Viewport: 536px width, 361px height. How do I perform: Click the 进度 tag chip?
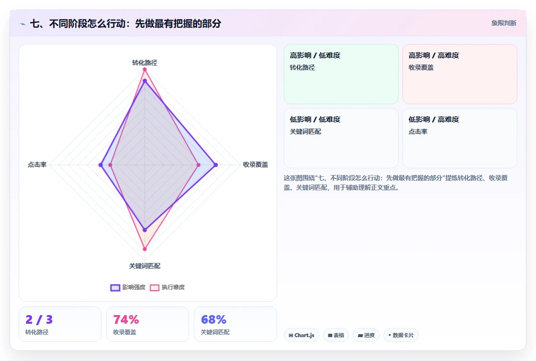coord(366,335)
